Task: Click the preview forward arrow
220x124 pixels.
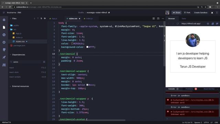Action: point(173,24)
